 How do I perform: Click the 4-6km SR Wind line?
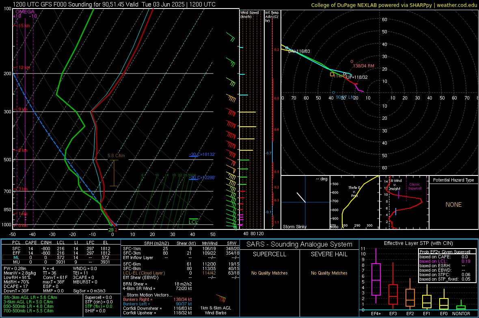coord(158,288)
